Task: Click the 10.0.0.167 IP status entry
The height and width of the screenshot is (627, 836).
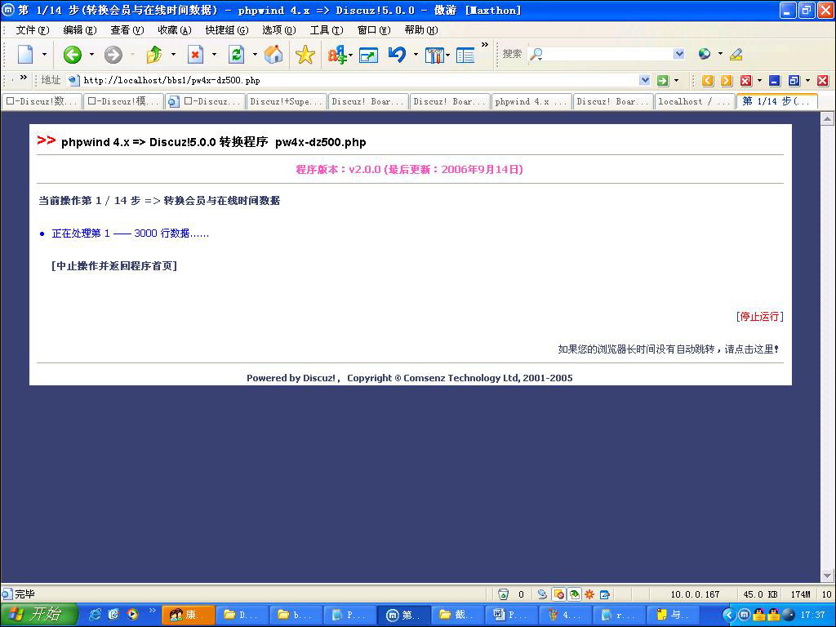Action: (696, 594)
